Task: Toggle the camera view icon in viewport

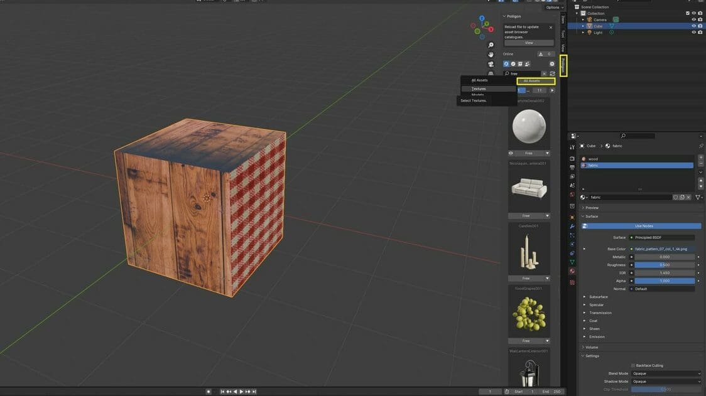Action: coord(491,64)
